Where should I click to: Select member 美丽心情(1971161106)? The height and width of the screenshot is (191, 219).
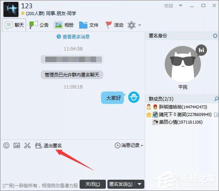tap(181, 122)
